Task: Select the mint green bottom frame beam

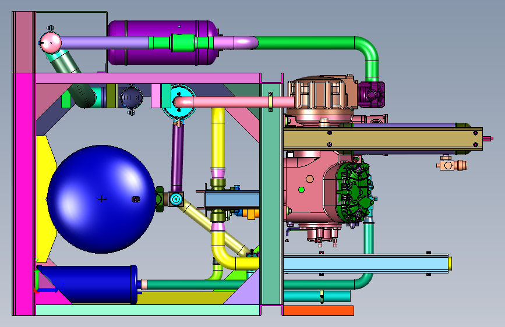Action: click(x=148, y=310)
